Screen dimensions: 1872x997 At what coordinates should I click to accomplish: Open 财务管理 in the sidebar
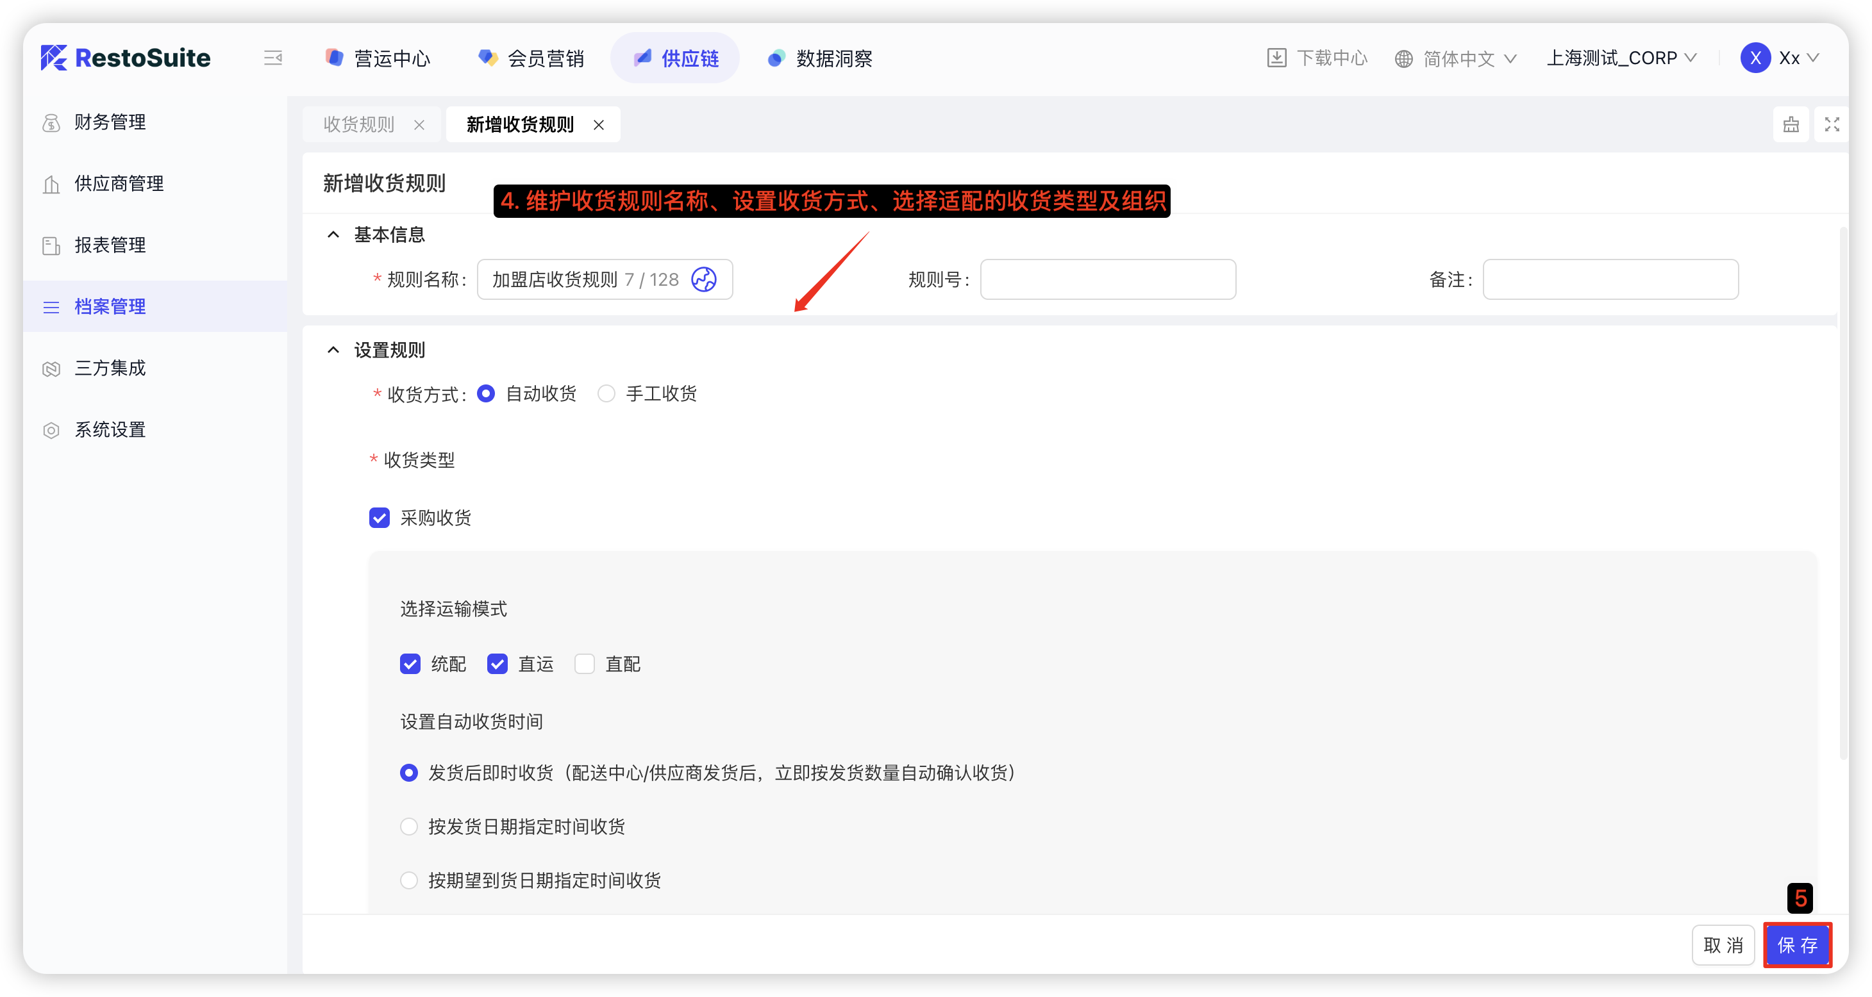(110, 122)
